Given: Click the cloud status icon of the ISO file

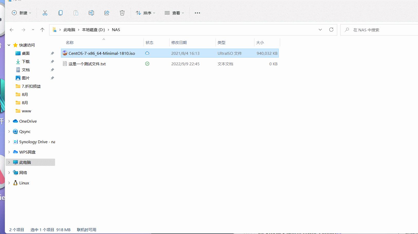Looking at the screenshot, I should 147,53.
